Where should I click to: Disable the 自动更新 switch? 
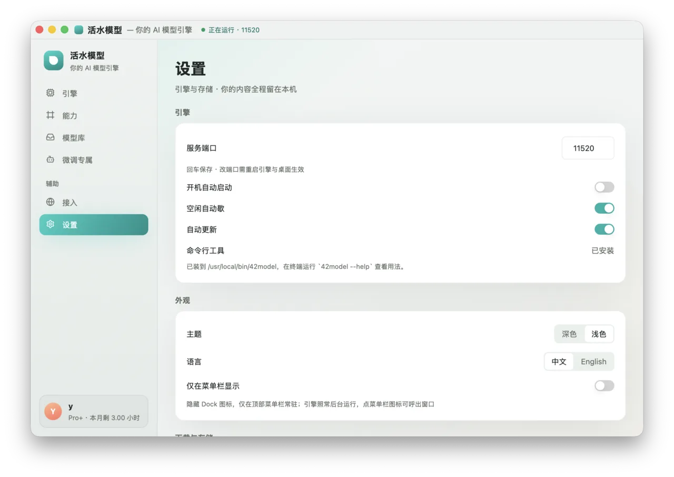coord(604,229)
